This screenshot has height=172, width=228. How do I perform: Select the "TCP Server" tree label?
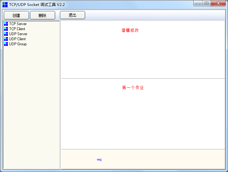(18, 24)
